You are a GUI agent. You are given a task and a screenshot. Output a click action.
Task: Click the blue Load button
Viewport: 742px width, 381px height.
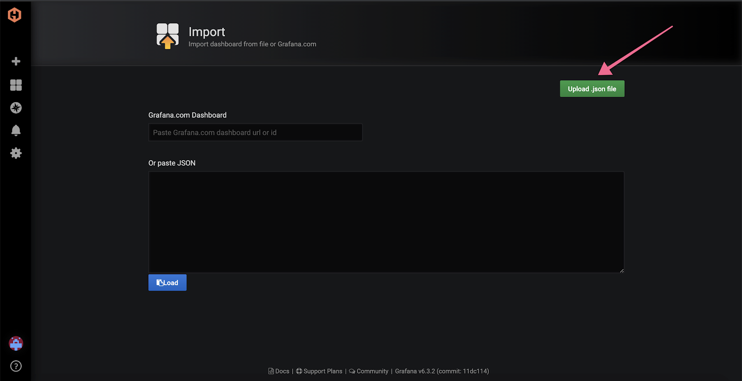[167, 283]
